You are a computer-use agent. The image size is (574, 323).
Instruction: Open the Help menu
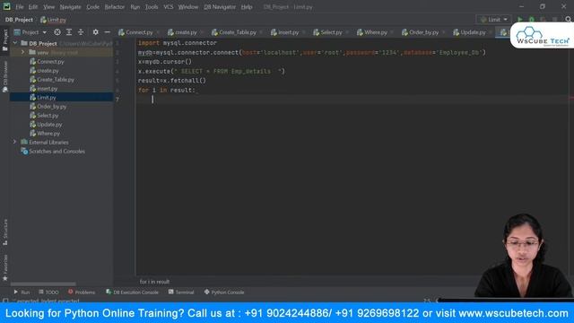(x=247, y=7)
